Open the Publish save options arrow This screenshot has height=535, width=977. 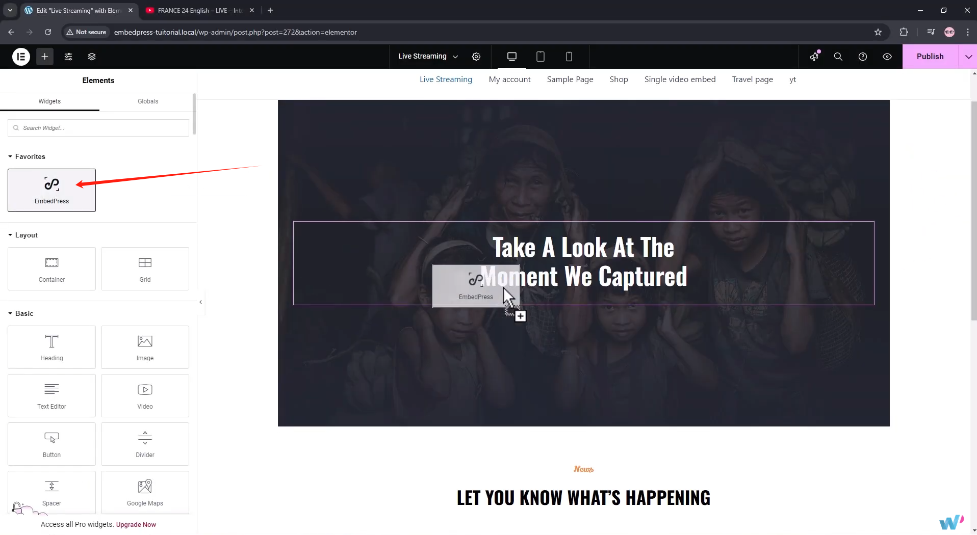click(968, 57)
